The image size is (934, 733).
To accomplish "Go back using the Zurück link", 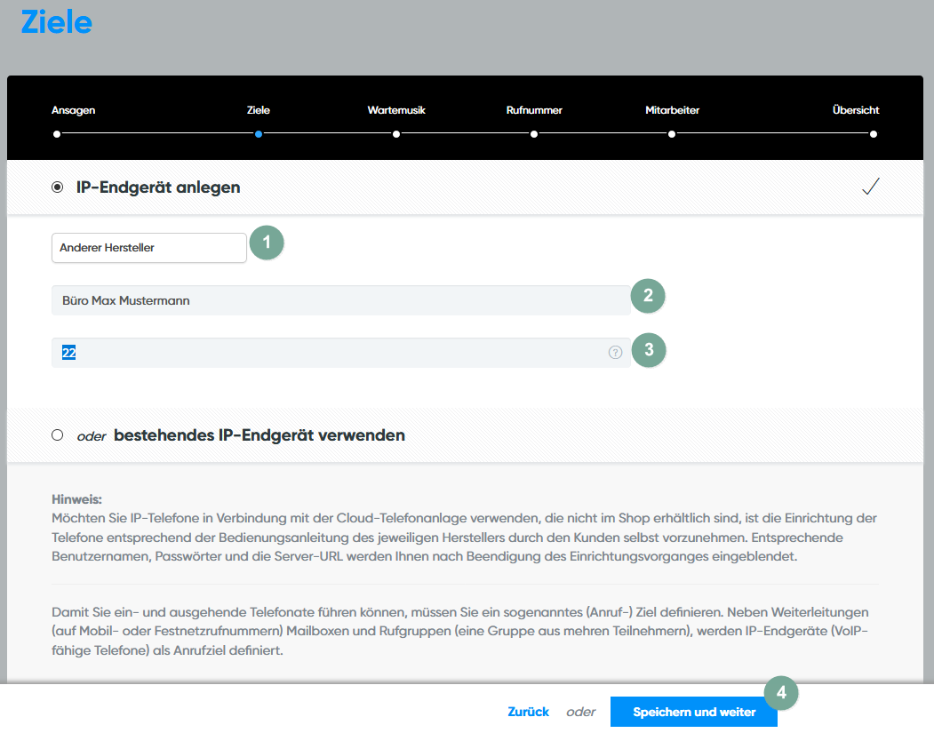I will (x=528, y=712).
